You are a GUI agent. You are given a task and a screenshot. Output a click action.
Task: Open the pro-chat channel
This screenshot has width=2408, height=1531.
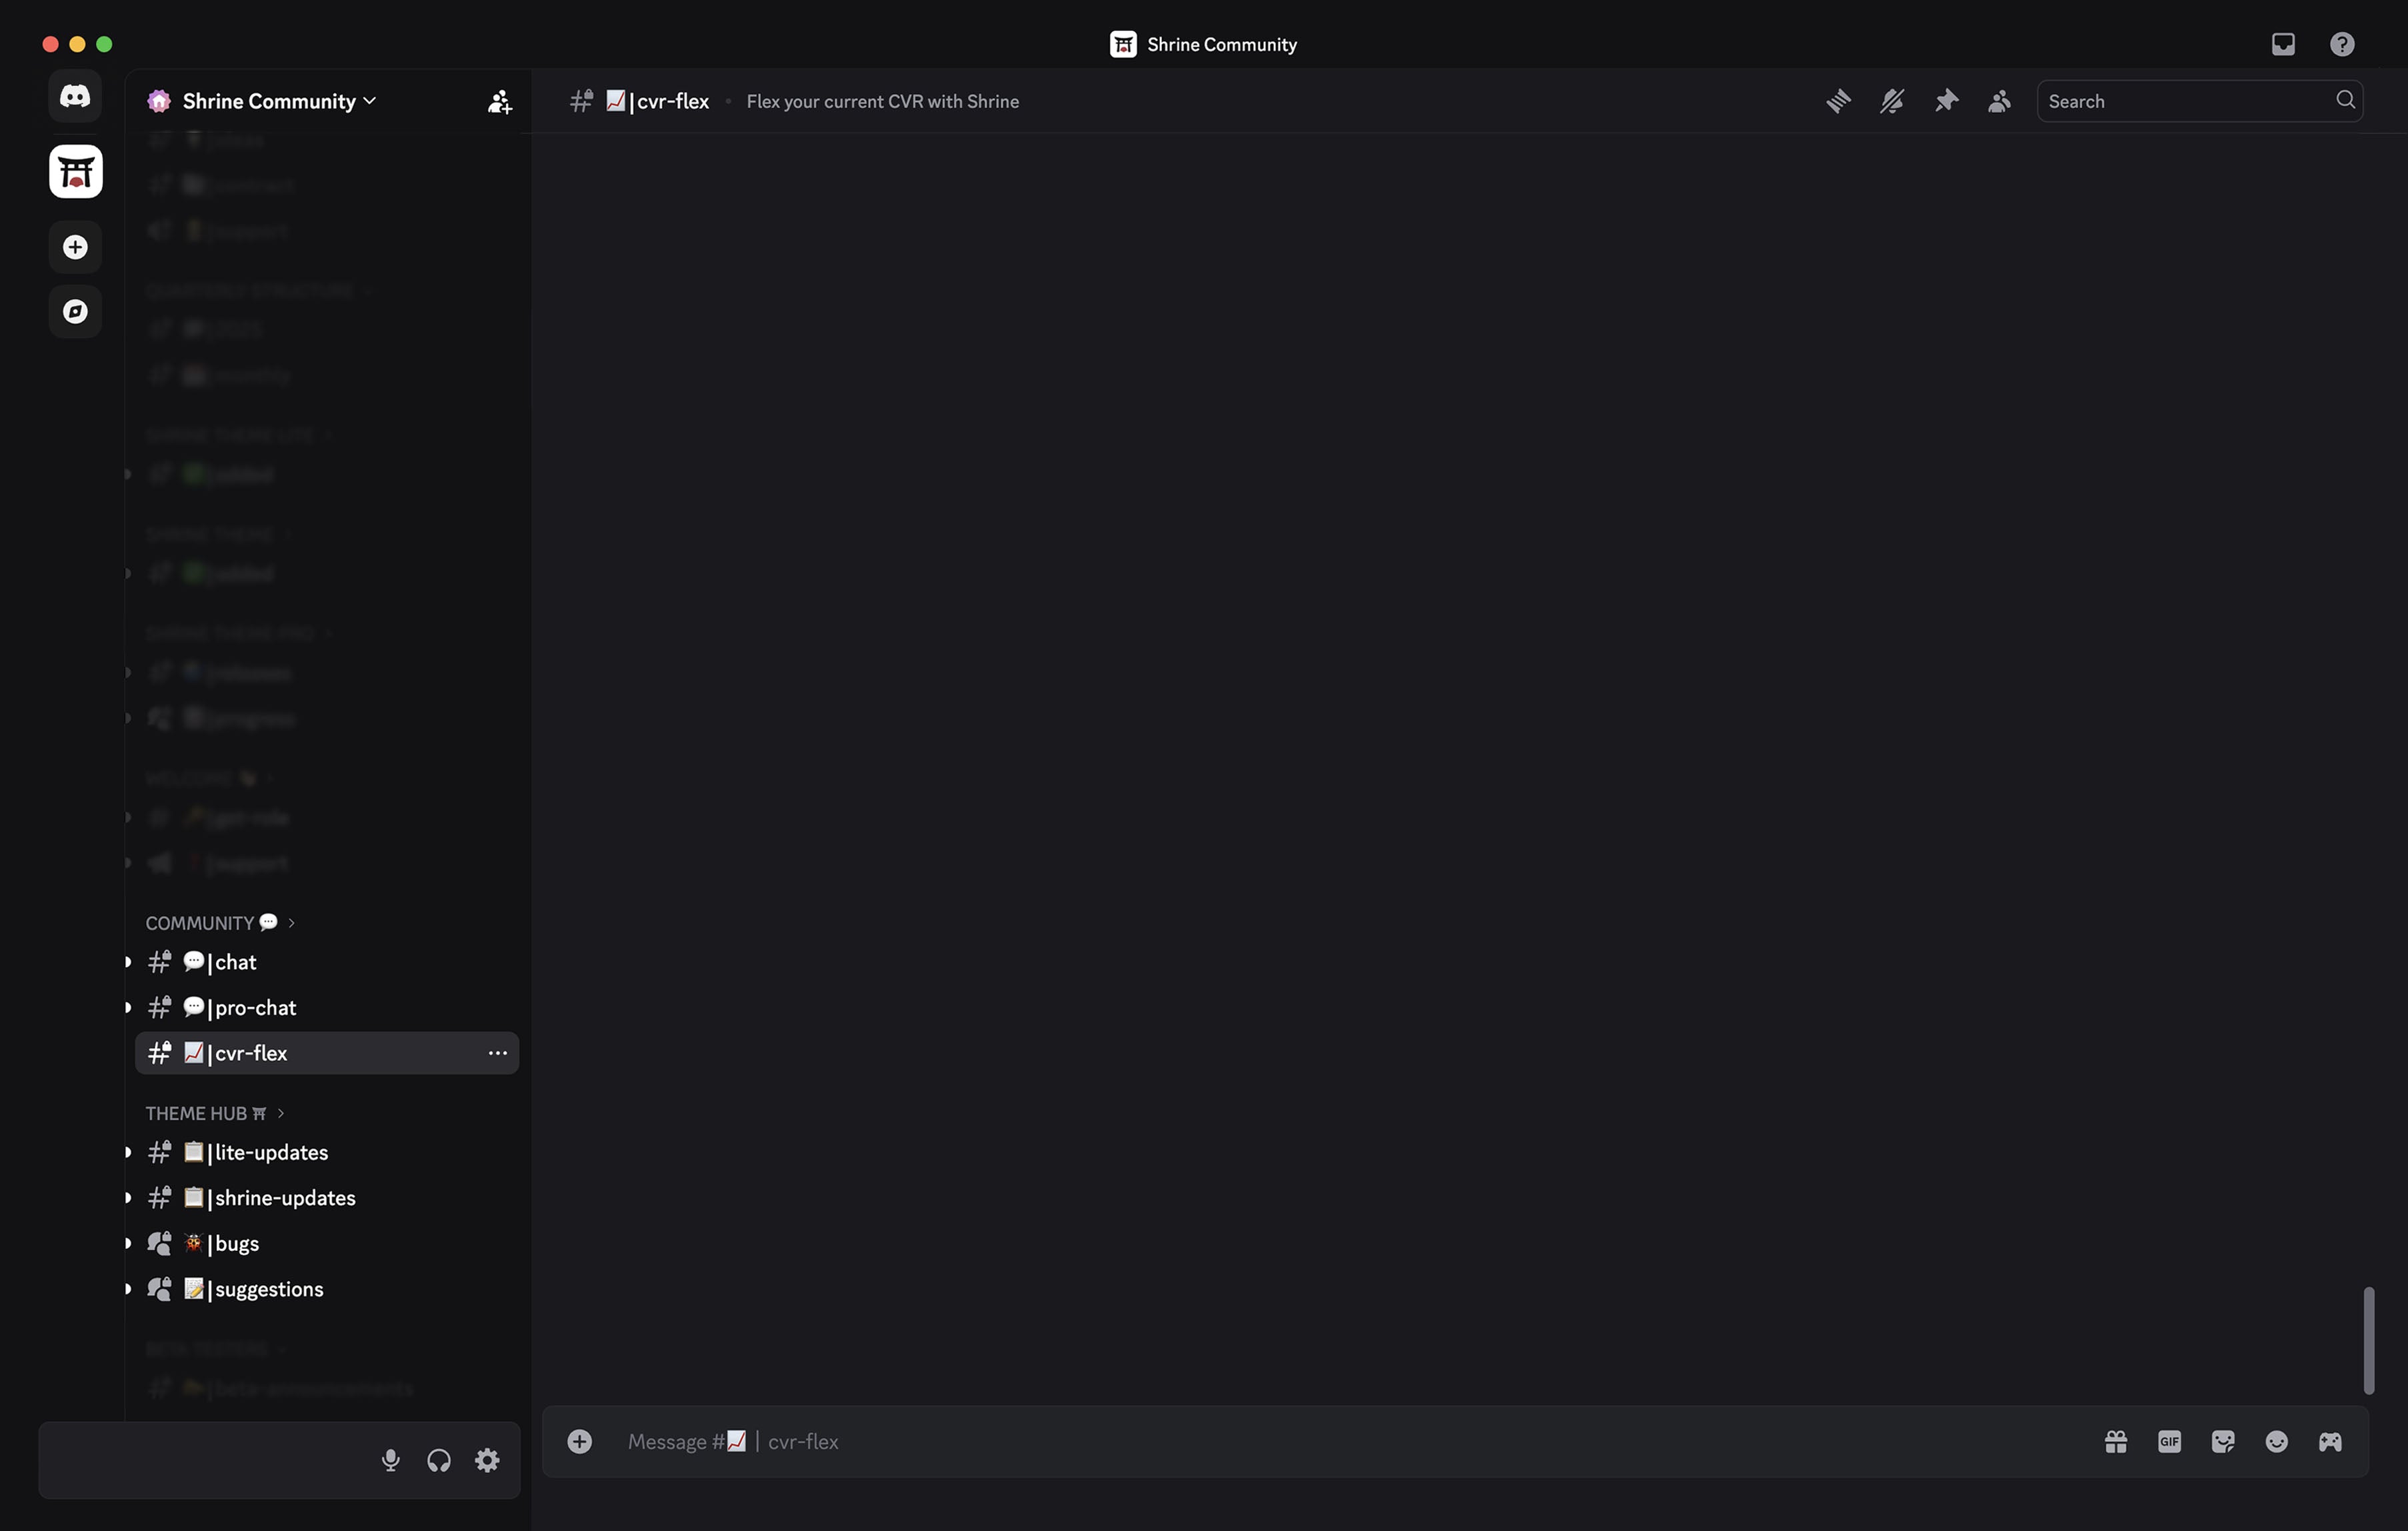(255, 1007)
